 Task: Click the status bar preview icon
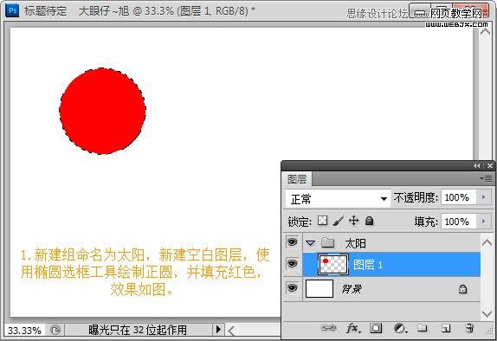[x=55, y=331]
